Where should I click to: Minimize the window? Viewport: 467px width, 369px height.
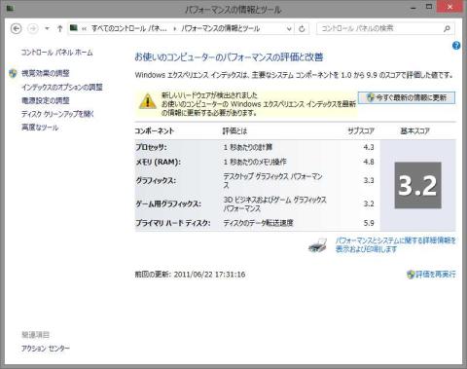point(413,8)
